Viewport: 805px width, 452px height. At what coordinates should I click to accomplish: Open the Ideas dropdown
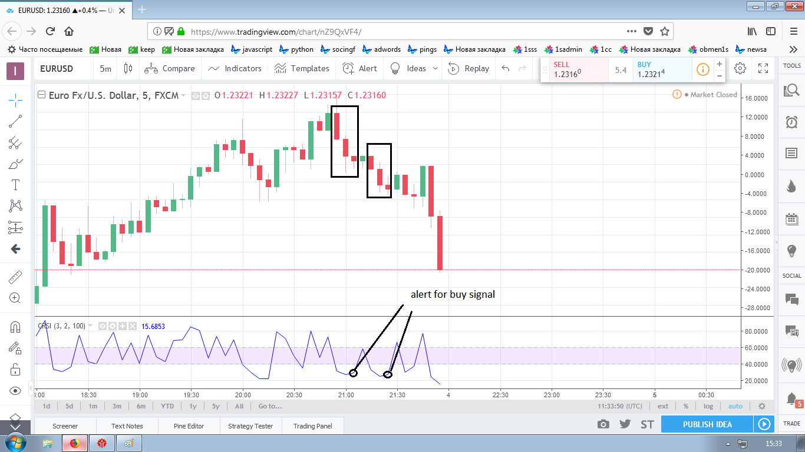click(x=414, y=68)
